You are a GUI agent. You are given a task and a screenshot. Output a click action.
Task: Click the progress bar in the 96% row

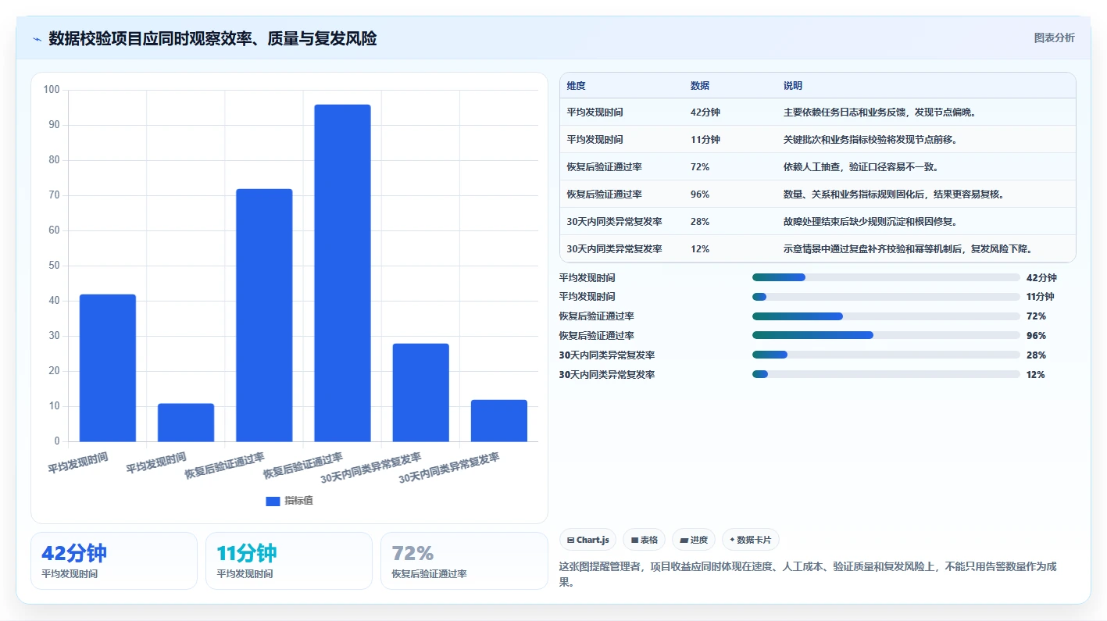click(886, 336)
